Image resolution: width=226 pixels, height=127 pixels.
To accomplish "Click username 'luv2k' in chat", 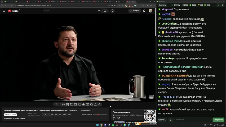I will coord(165,110).
